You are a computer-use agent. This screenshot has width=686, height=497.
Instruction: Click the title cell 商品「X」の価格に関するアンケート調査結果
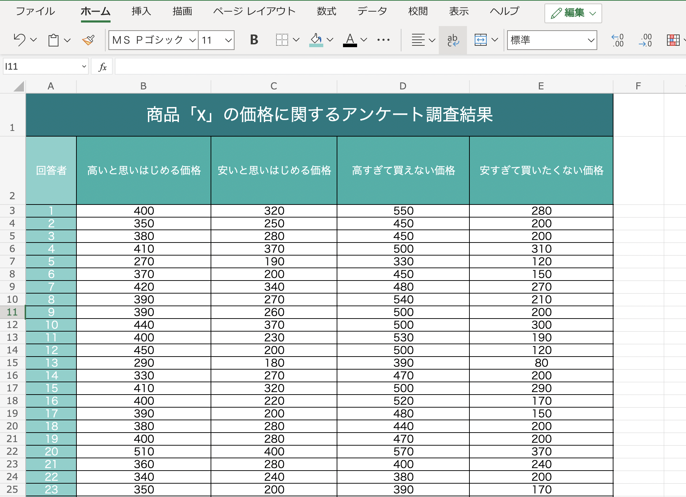319,115
